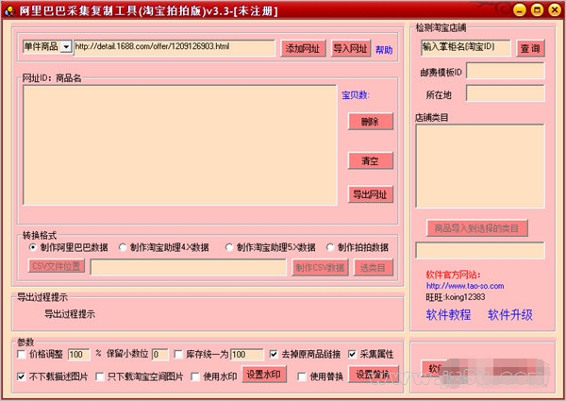
Task: Click the URL input field with detail.1688.com
Action: (175, 47)
